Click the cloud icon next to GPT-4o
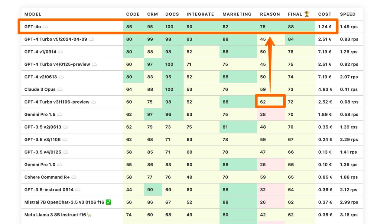Screen dimensions: 387x224 click(45, 27)
